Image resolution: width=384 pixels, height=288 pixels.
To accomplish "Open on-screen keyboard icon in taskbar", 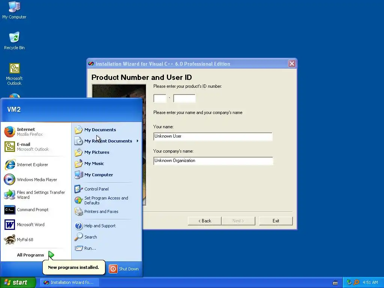I will pos(335,283).
